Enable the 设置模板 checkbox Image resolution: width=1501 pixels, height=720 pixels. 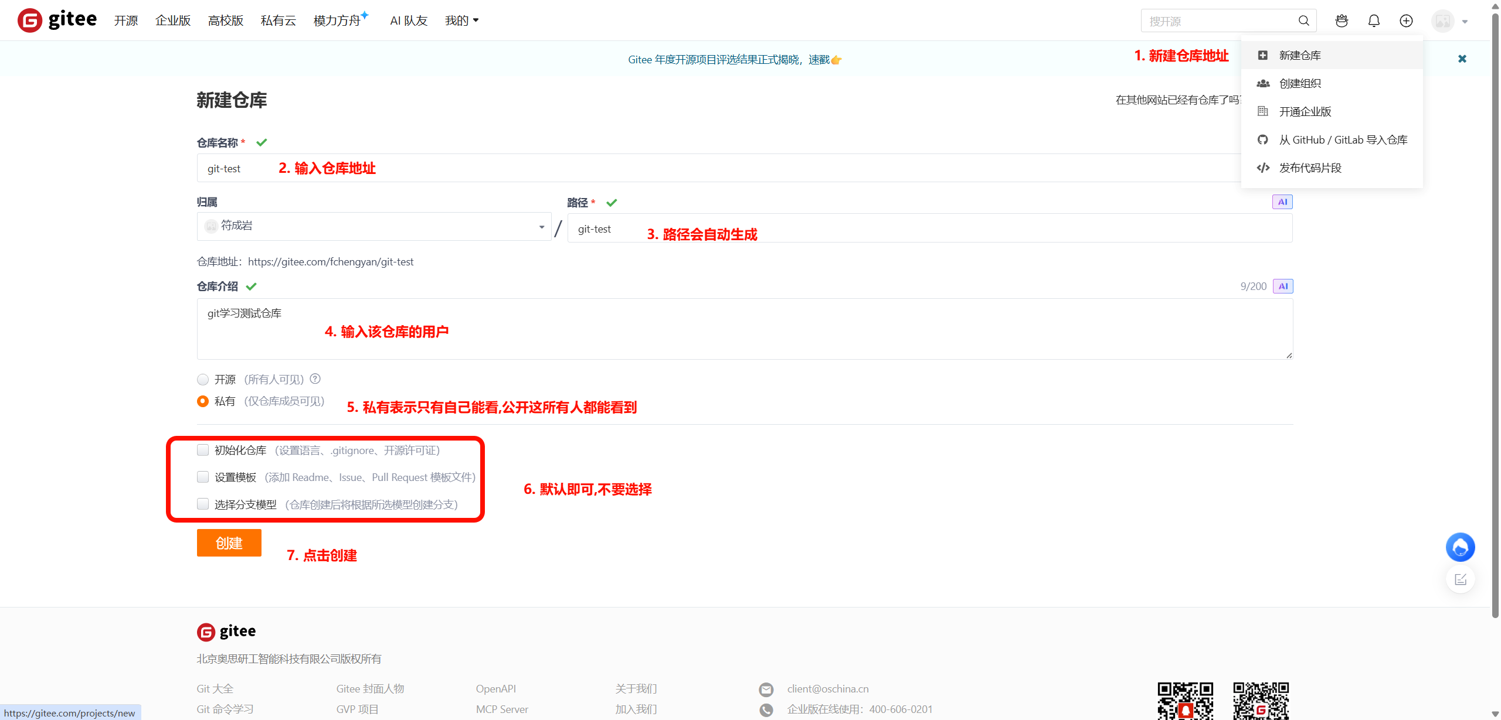click(x=203, y=477)
